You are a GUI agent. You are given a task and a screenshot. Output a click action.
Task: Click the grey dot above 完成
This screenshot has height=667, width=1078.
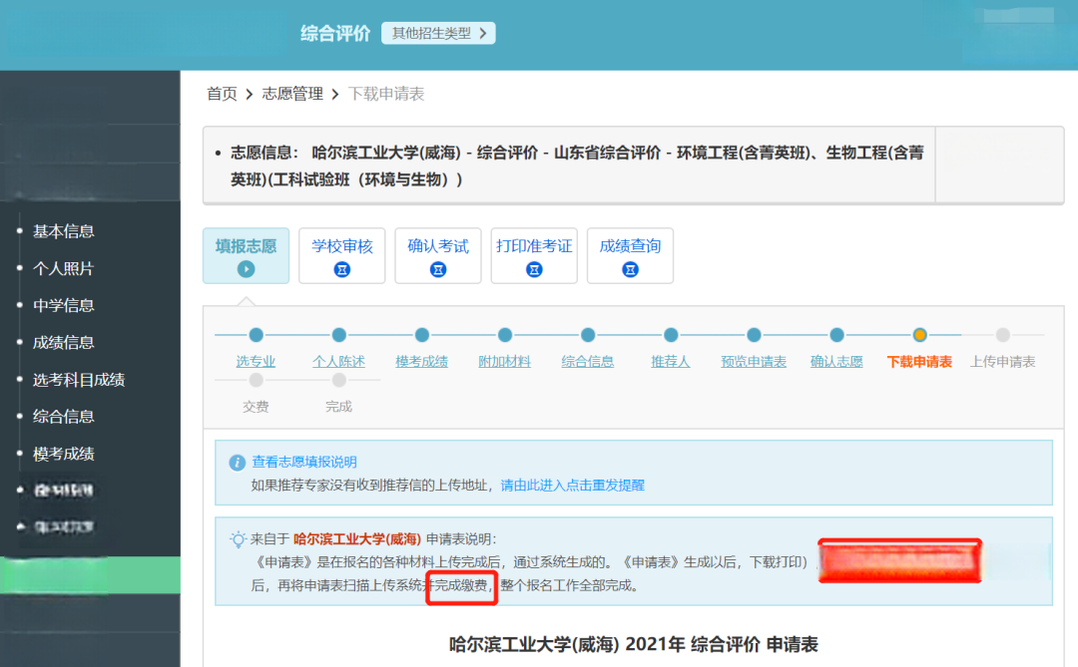click(339, 380)
